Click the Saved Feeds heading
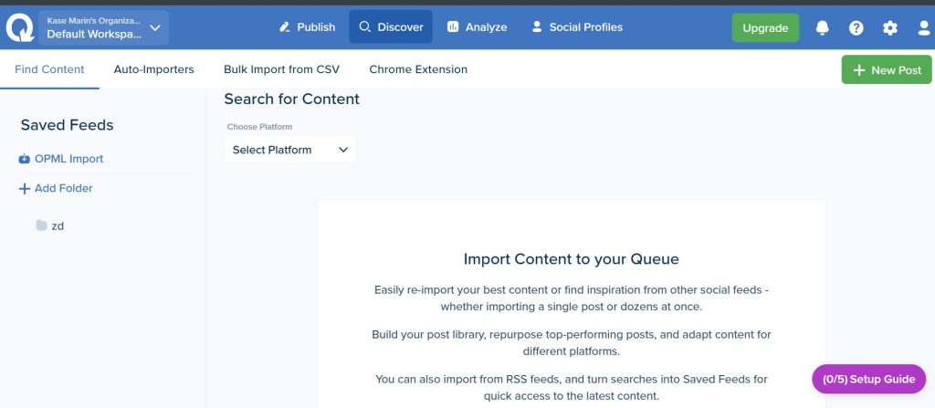Screen dimensions: 935x408 pos(67,125)
